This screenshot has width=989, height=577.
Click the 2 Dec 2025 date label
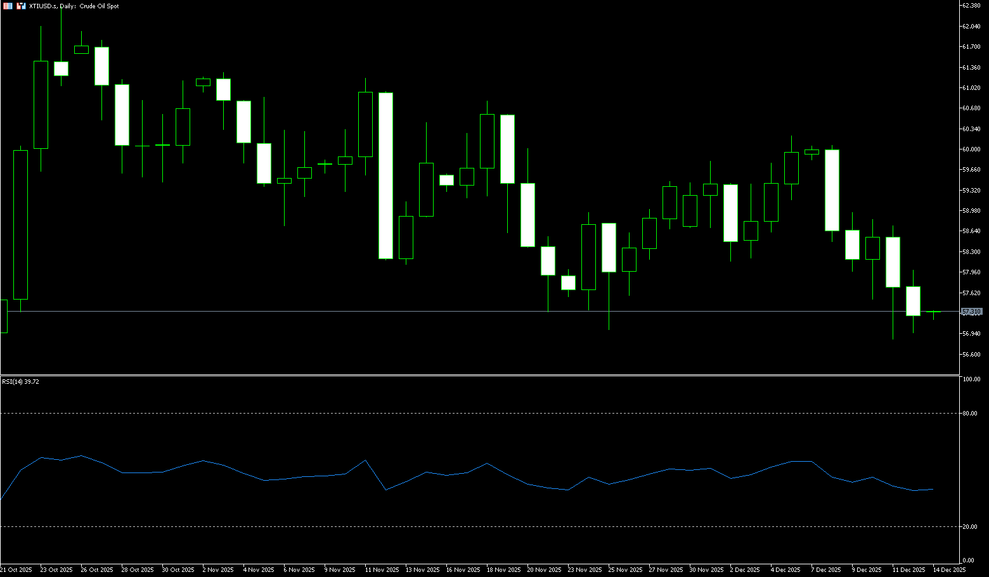744,570
